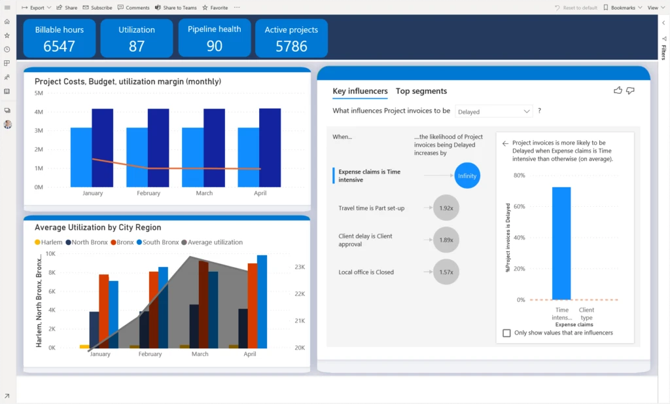Open the Subscribe option

click(98, 7)
